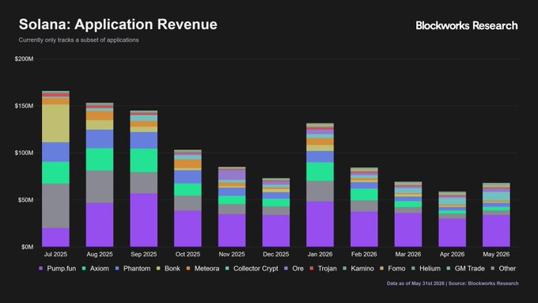Click the grey Other segment in Feb 2026
Viewport: 538px width, 303px height.
[x=364, y=206]
